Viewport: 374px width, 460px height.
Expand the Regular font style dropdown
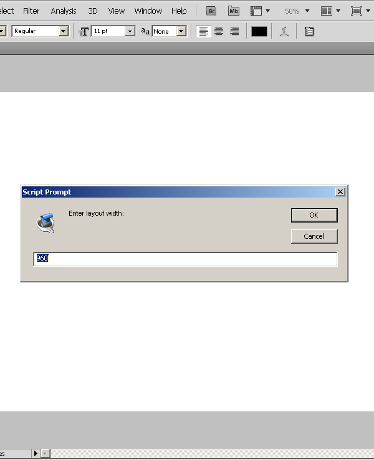click(x=63, y=31)
